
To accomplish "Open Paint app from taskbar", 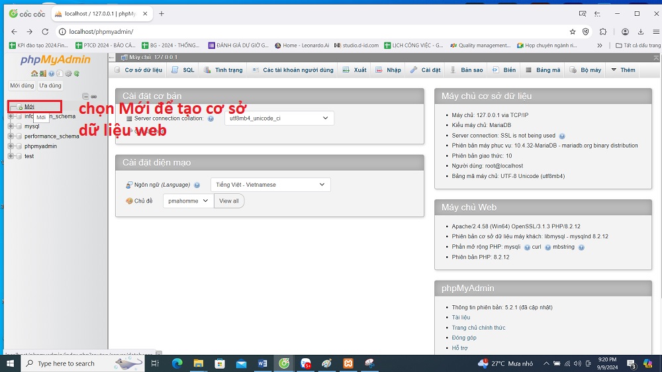I will [x=327, y=363].
